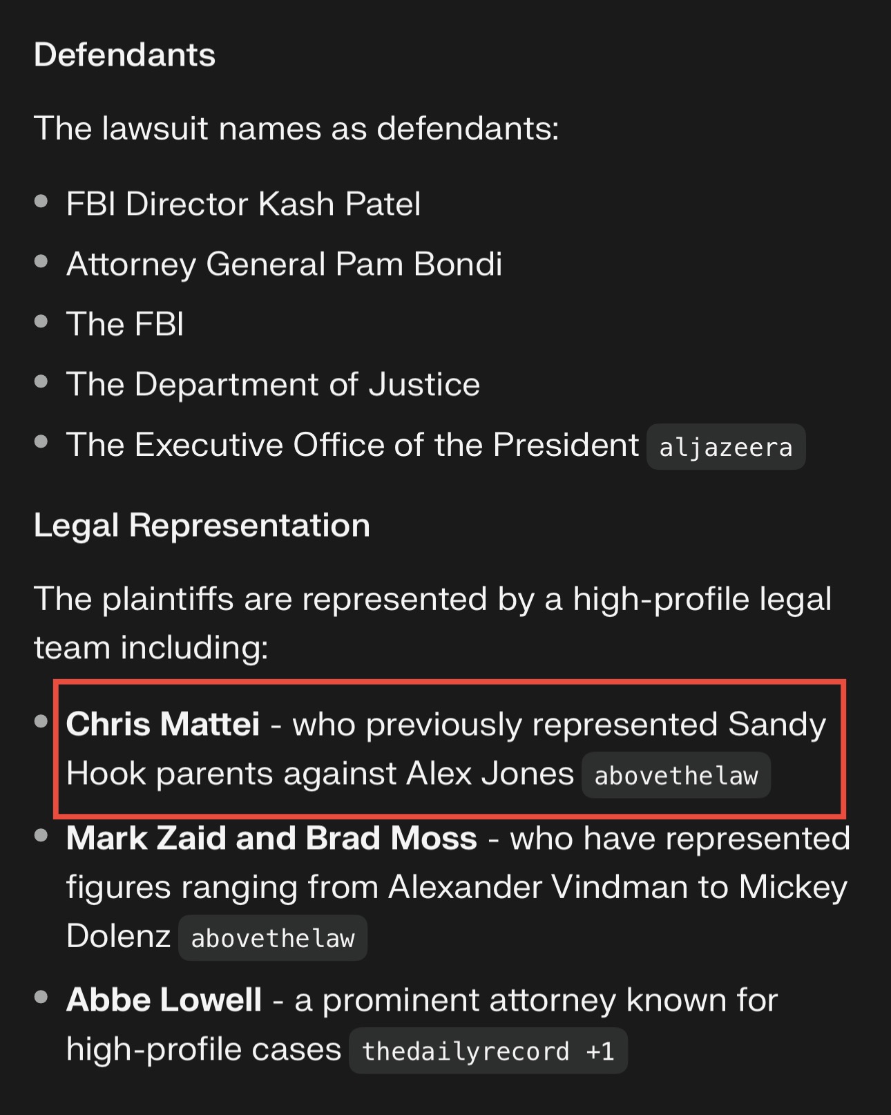891x1115 pixels.
Task: Click 'The FBI' list item
Action: 125,324
